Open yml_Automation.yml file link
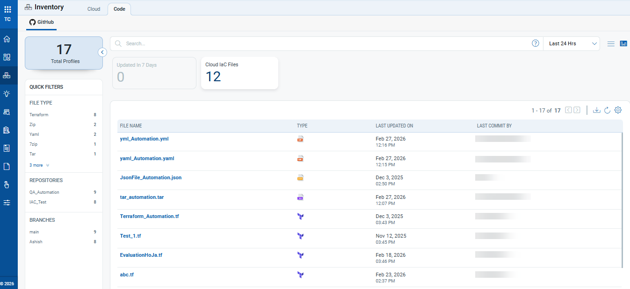 pyautogui.click(x=144, y=139)
